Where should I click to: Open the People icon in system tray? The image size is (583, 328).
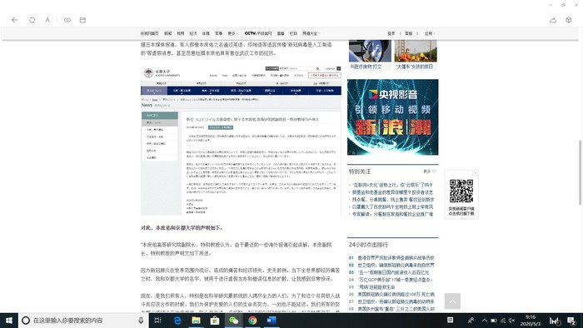pos(471,321)
